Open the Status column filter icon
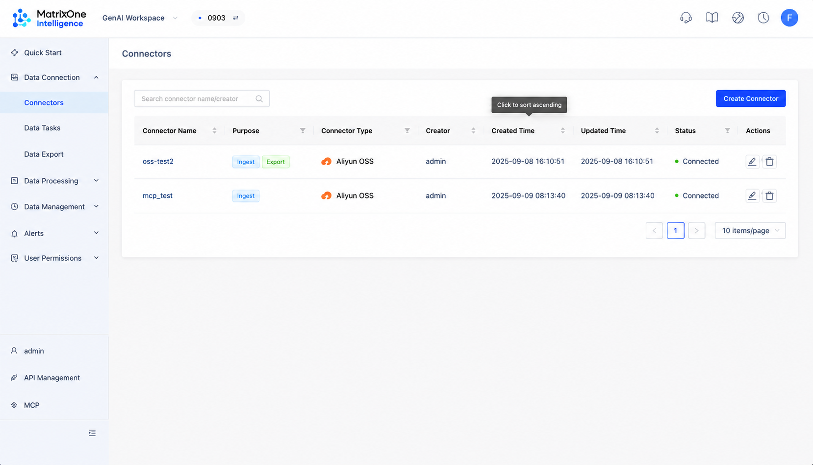The image size is (813, 465). (727, 131)
